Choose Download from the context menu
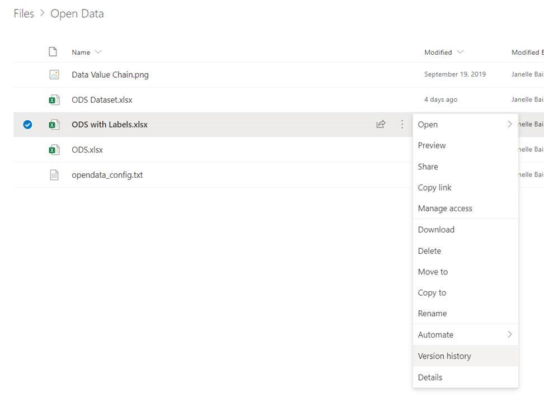544x403 pixels. point(465,230)
